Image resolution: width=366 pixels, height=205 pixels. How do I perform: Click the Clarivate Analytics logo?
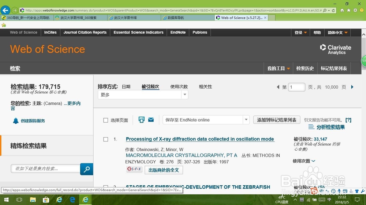point(335,49)
